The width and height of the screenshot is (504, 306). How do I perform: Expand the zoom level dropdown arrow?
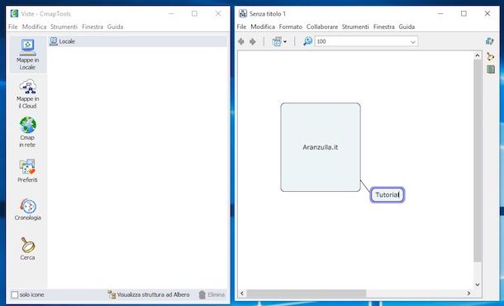[413, 42]
